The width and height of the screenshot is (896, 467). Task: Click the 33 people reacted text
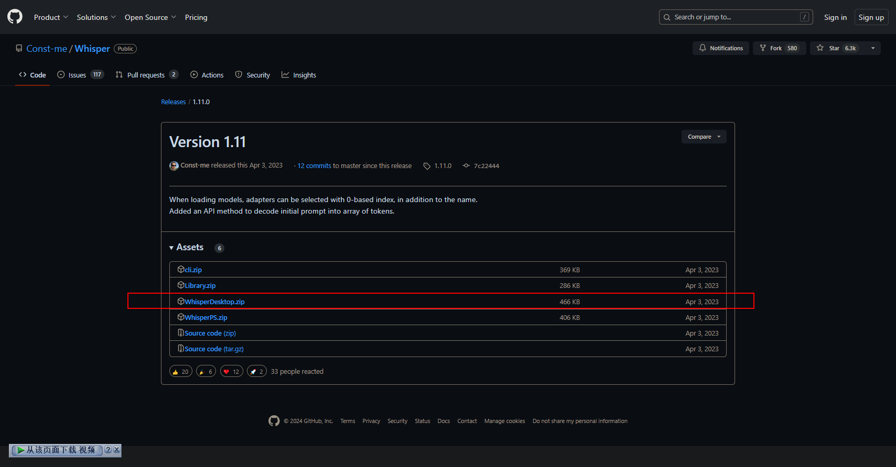(297, 372)
